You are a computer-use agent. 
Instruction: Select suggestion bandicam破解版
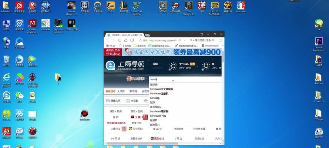(x=159, y=111)
